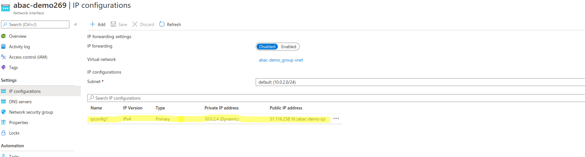Open Access control (IAM) from sidebar

point(28,57)
